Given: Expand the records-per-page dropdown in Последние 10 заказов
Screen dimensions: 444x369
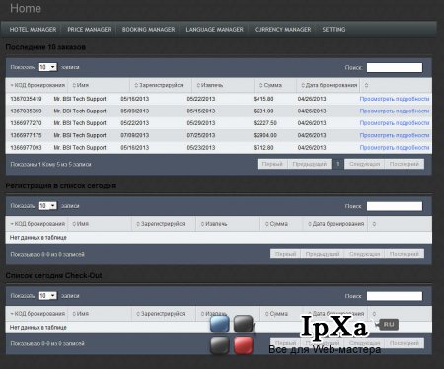Looking at the screenshot, I should [x=47, y=67].
